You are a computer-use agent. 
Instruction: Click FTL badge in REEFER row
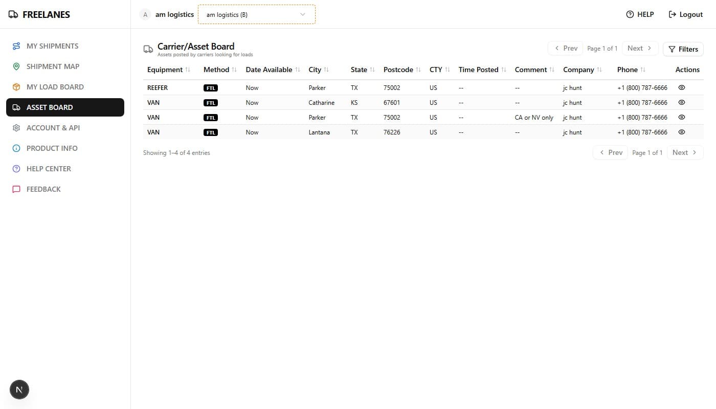point(211,88)
